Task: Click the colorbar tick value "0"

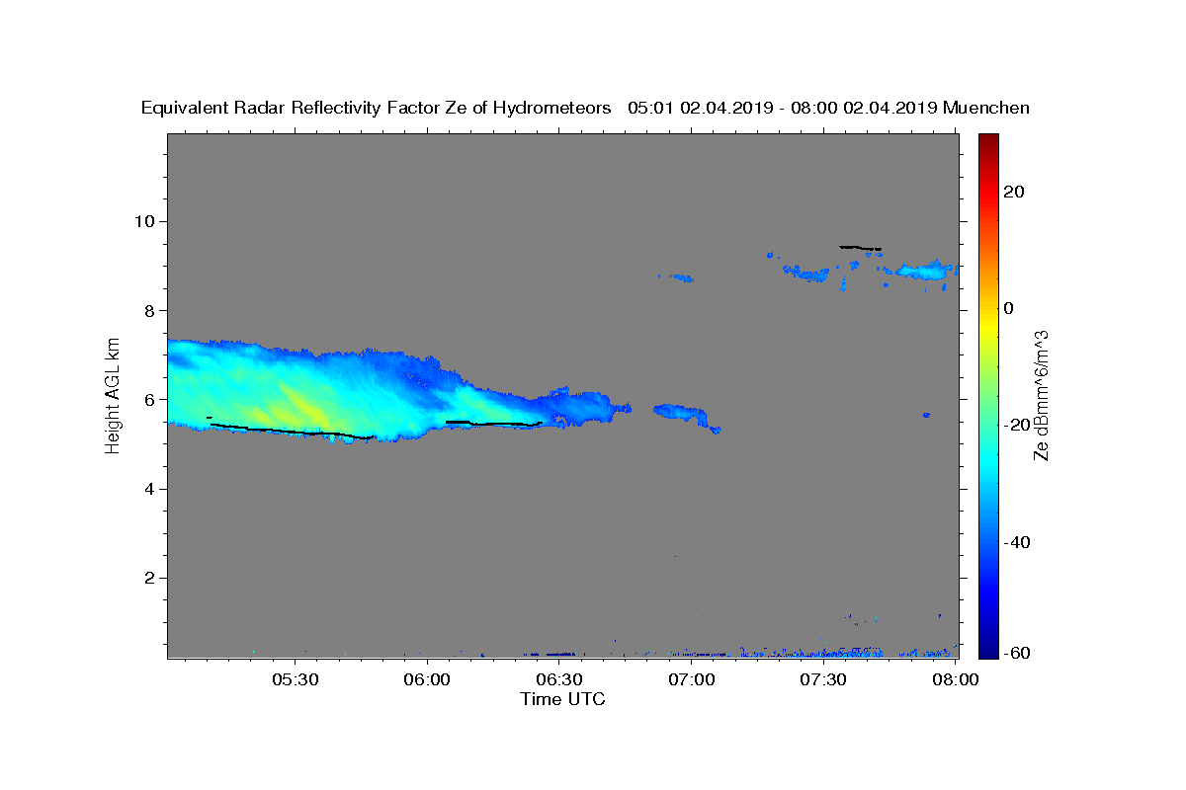Action: (x=1008, y=308)
